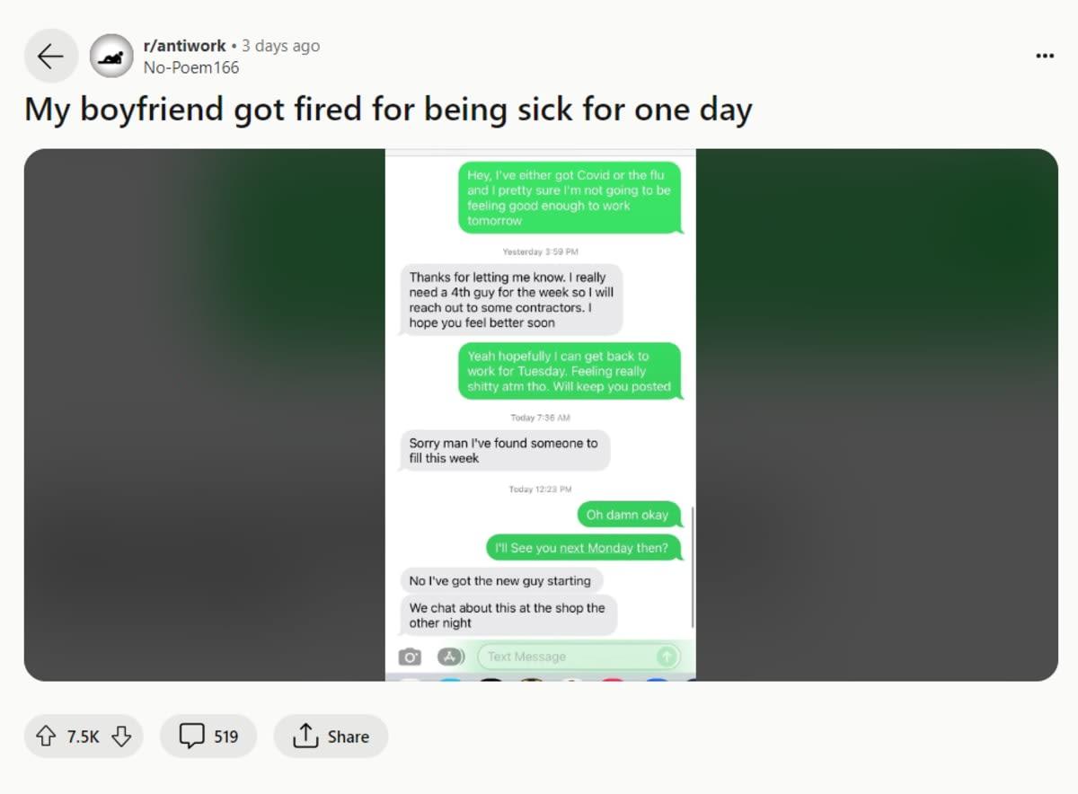Tap the App Store icon beside the text field
Screen dimensions: 1078x794
[451, 657]
